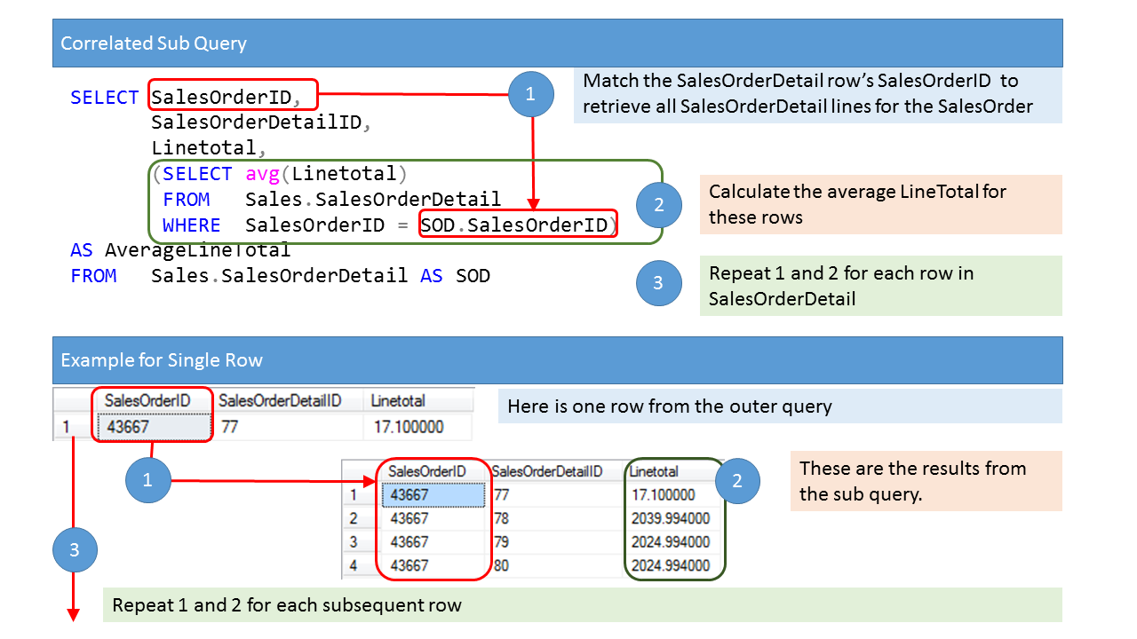Select 43667 in row 2 of sub query results
The image size is (1137, 639).
point(434,518)
